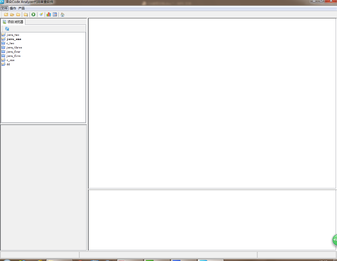Click the home house icon
The height and width of the screenshot is (261, 337).
pos(62,14)
